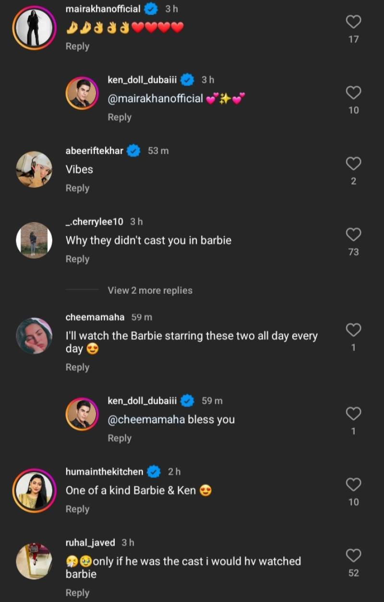The height and width of the screenshot is (602, 384).
Task: Heart cheemamaha's Barbie comment
Action: [353, 330]
